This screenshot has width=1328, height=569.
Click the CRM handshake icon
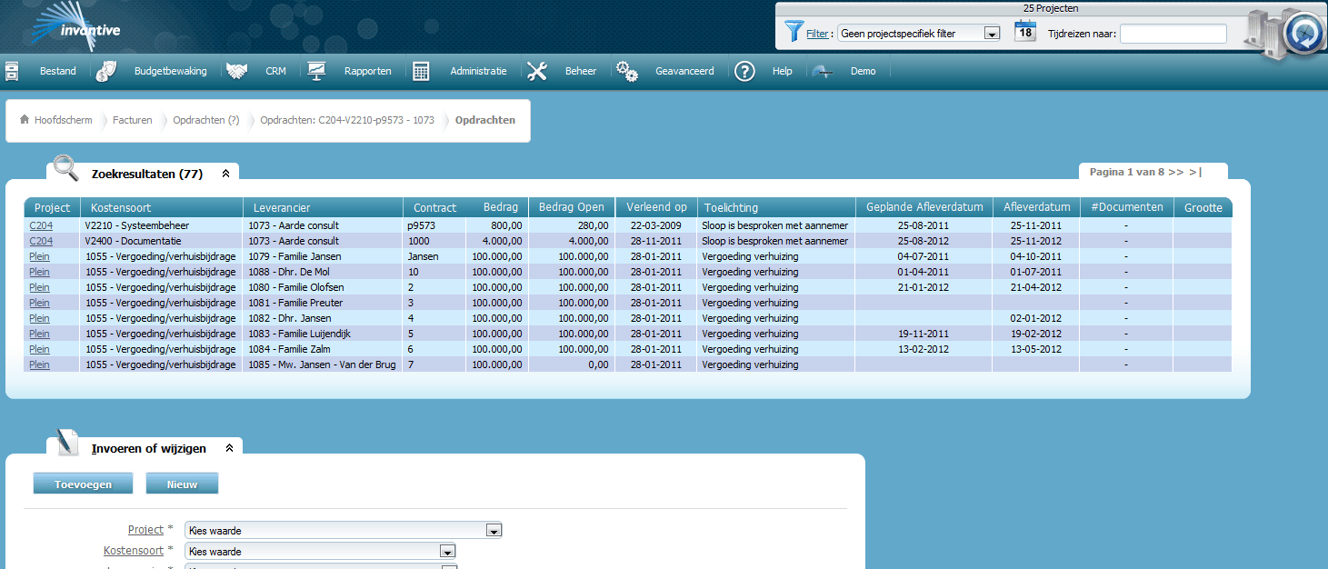[x=237, y=71]
